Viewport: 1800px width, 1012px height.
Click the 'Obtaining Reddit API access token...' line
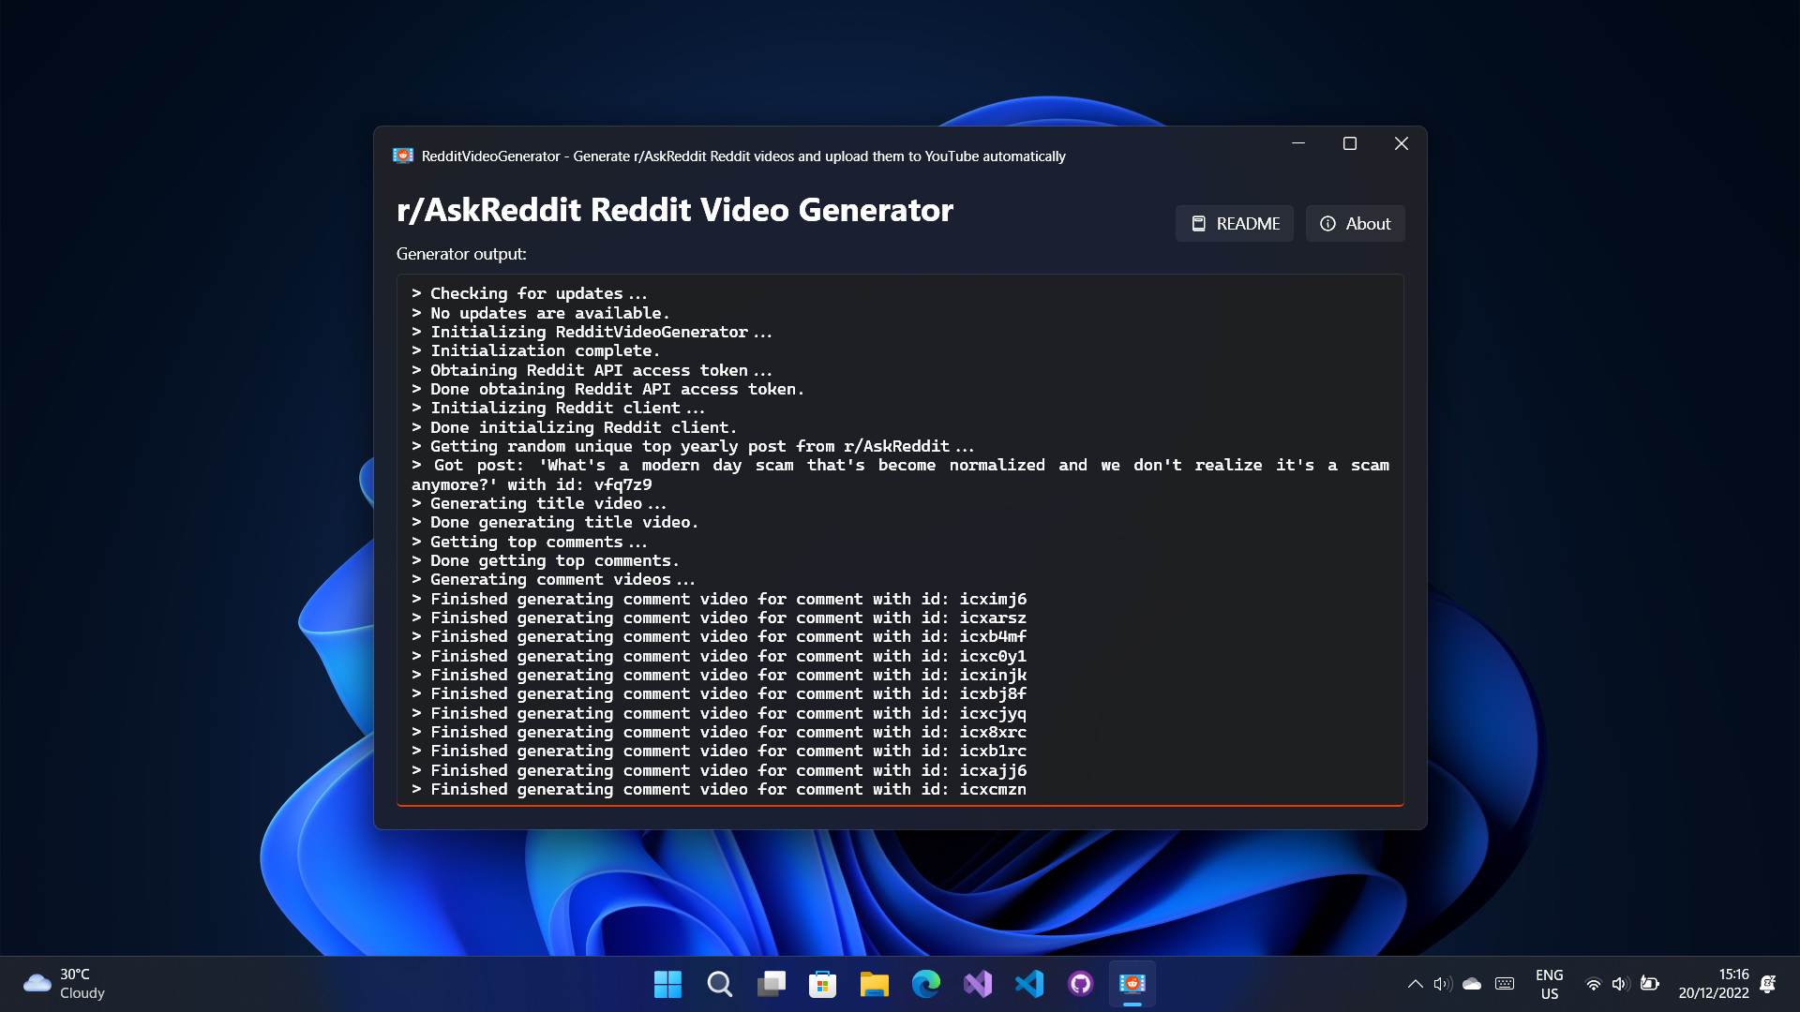pos(592,370)
